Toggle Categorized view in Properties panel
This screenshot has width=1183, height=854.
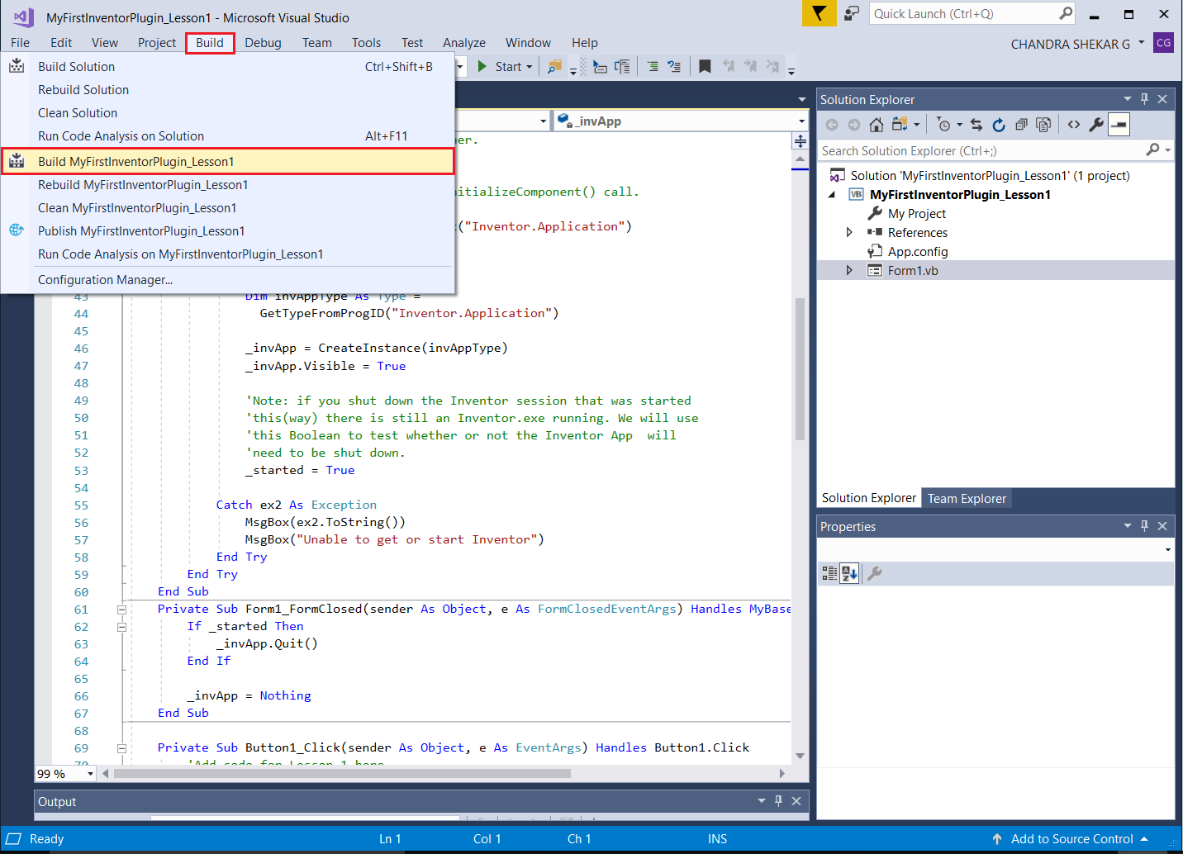829,573
